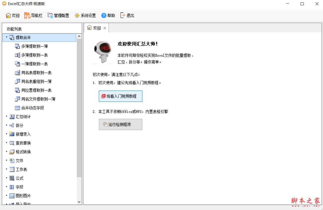Click the 观看入门视频教程 button
The image size is (323, 210).
(x=121, y=96)
